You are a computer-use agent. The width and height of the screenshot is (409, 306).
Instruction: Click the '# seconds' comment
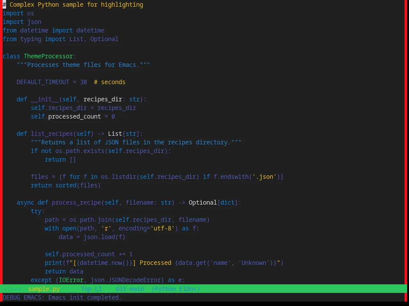coord(110,82)
